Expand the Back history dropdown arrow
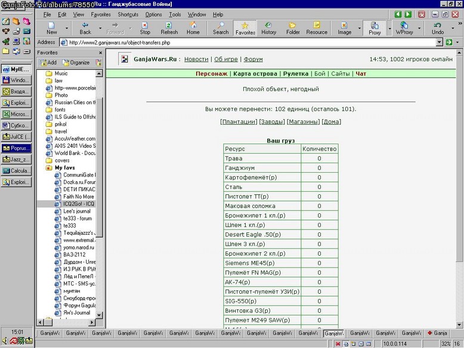This screenshot has width=464, height=348. point(100,29)
